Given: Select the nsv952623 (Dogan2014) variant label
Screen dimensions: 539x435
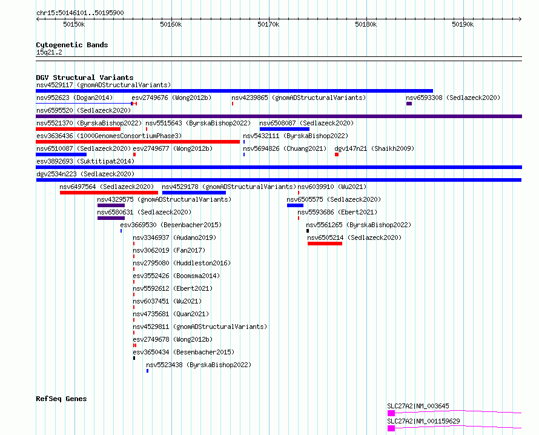Looking at the screenshot, I should click(74, 98).
